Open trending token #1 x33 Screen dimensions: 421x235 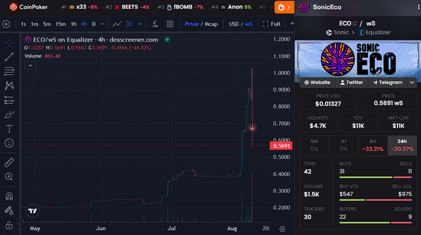tap(79, 7)
